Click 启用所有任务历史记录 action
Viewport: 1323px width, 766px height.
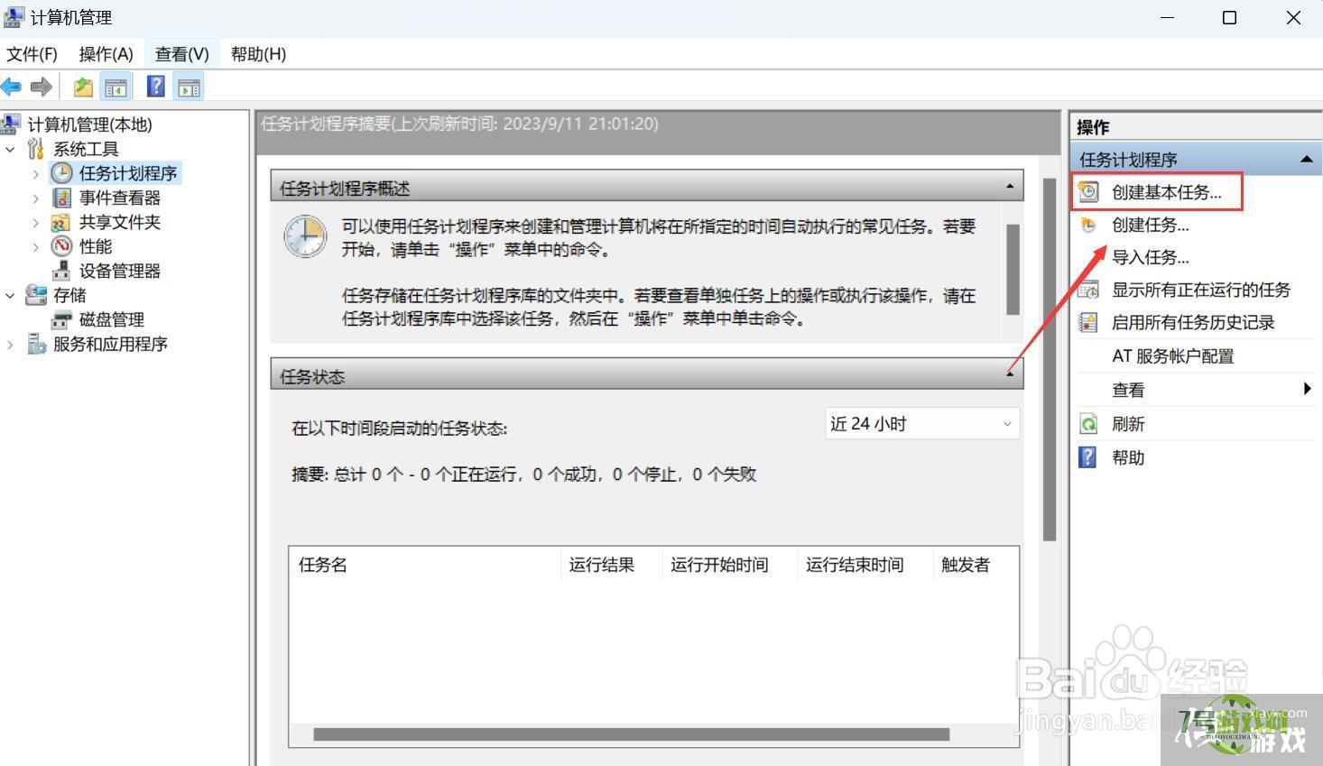[x=1193, y=322]
